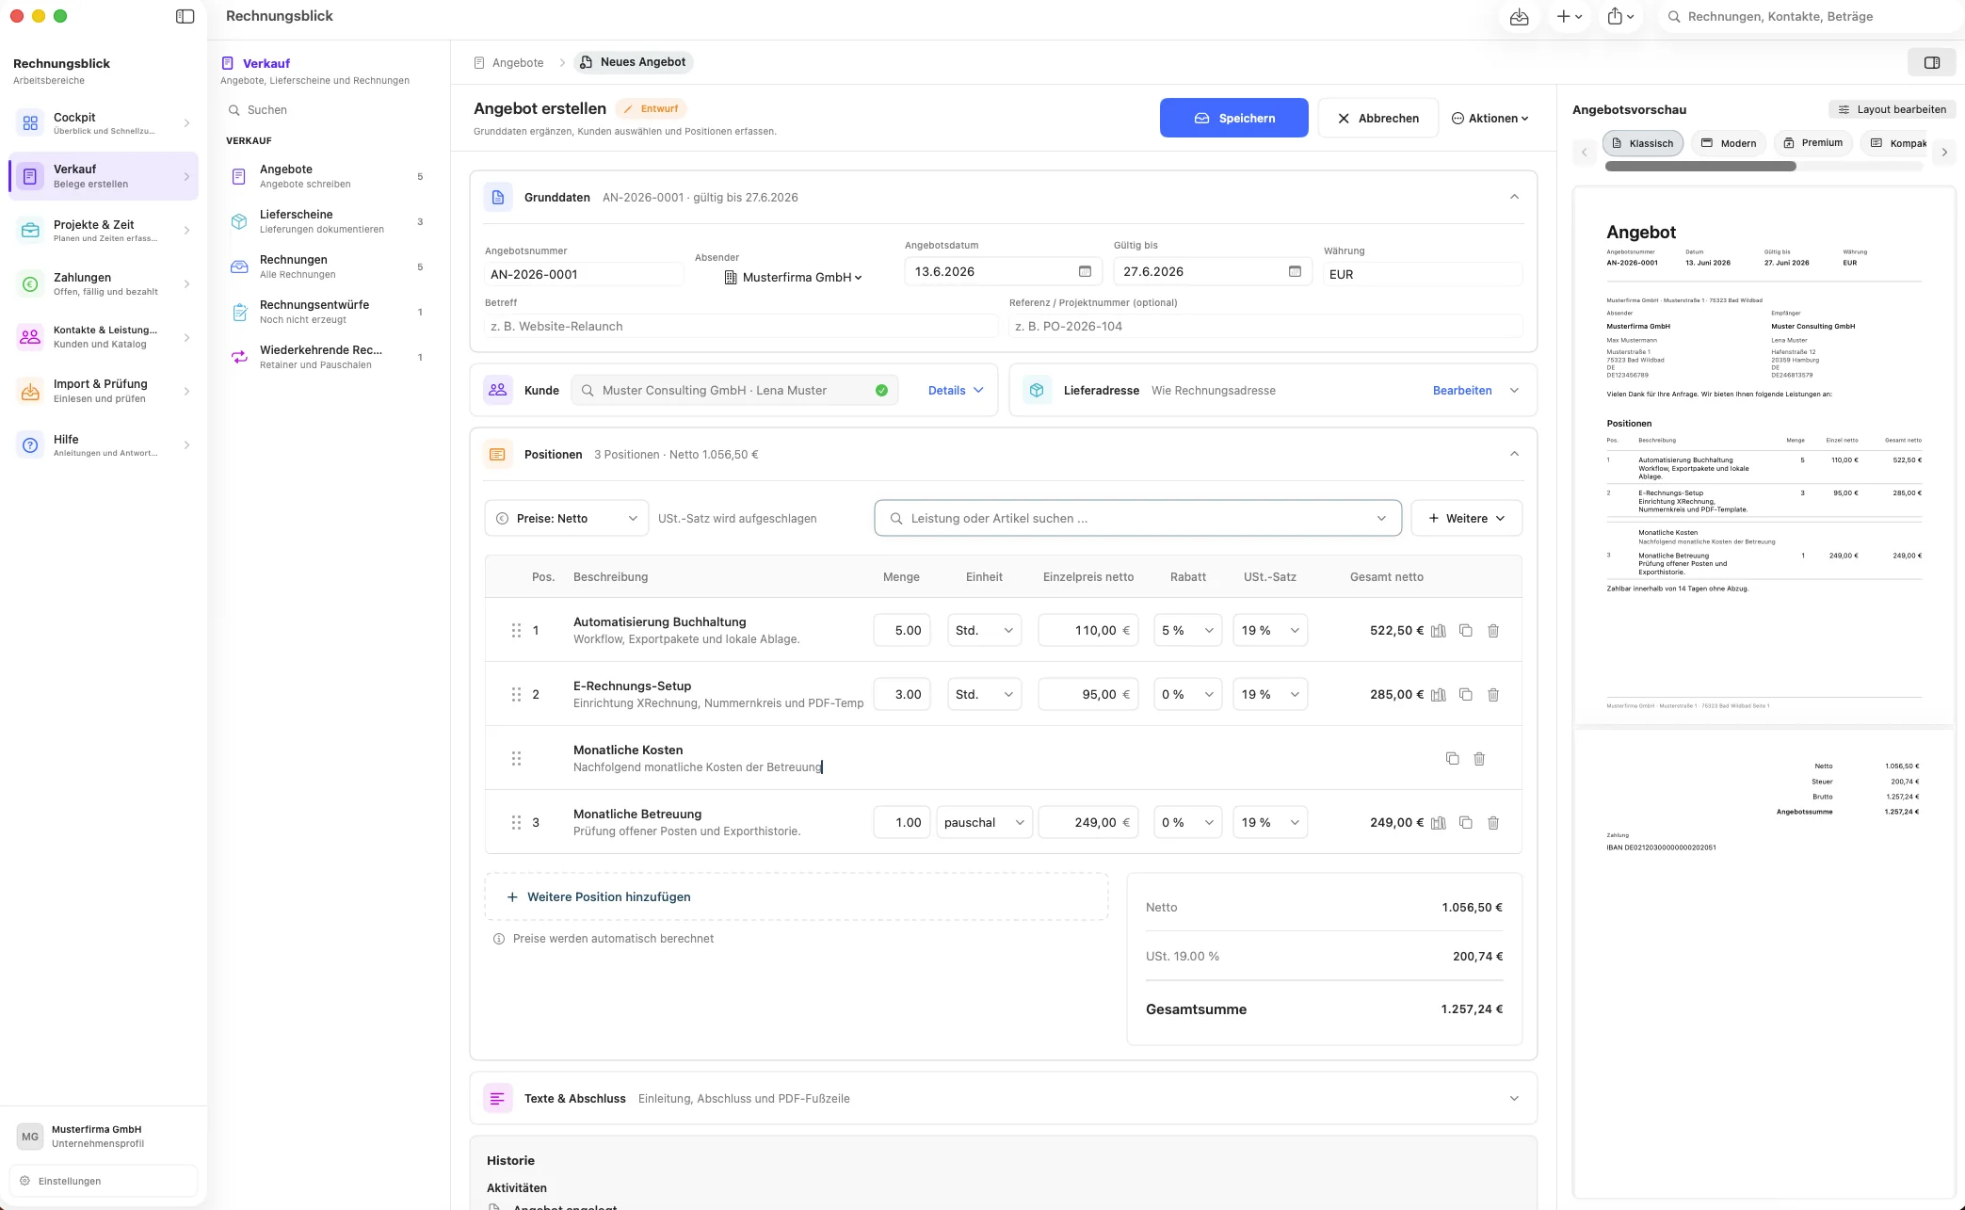1965x1210 pixels.
Task: Open Rechnungsentwürfe in the Verkauf list
Action: tap(328, 313)
